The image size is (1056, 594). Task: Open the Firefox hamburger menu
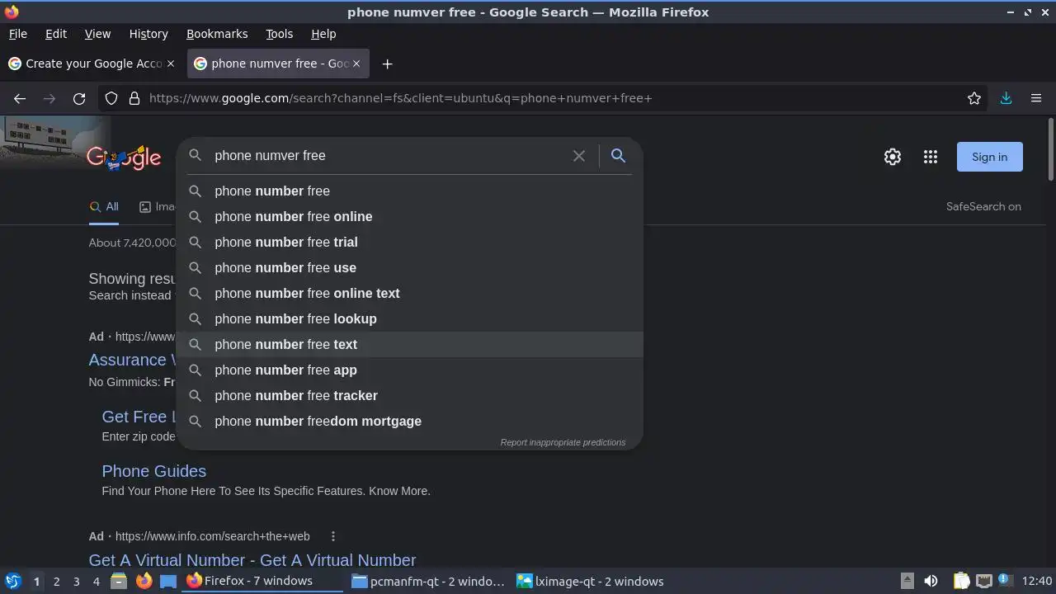coord(1036,98)
